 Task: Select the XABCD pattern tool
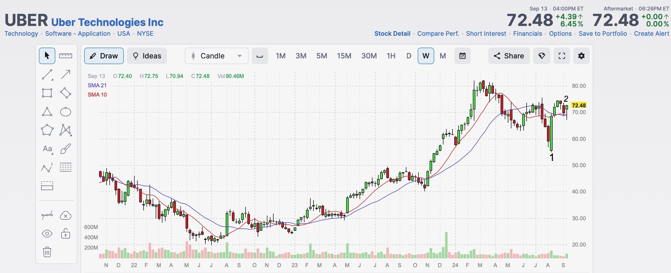[x=65, y=130]
